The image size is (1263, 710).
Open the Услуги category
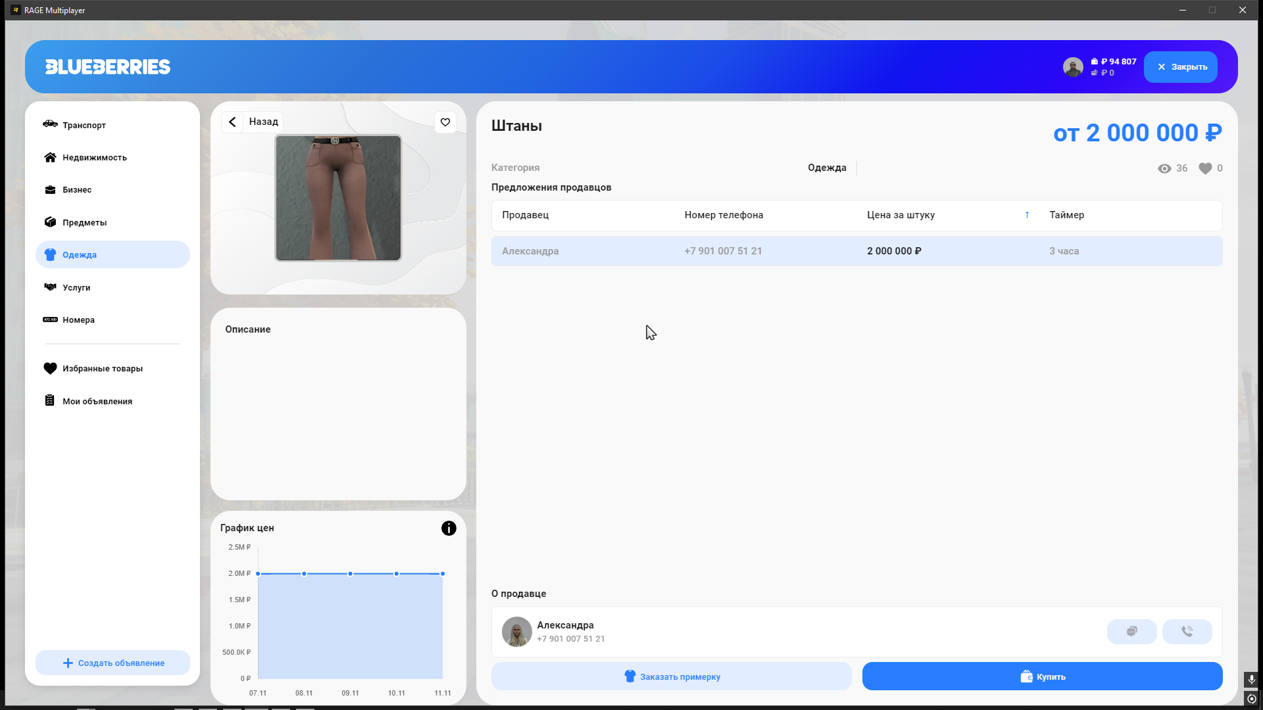point(76,288)
